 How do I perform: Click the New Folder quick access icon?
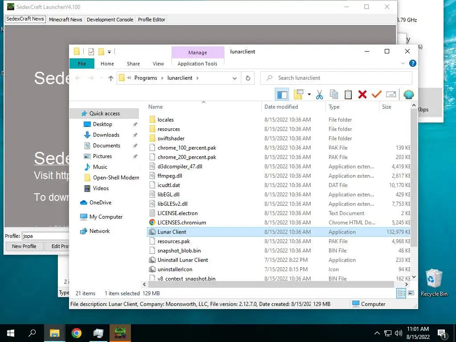point(101,52)
